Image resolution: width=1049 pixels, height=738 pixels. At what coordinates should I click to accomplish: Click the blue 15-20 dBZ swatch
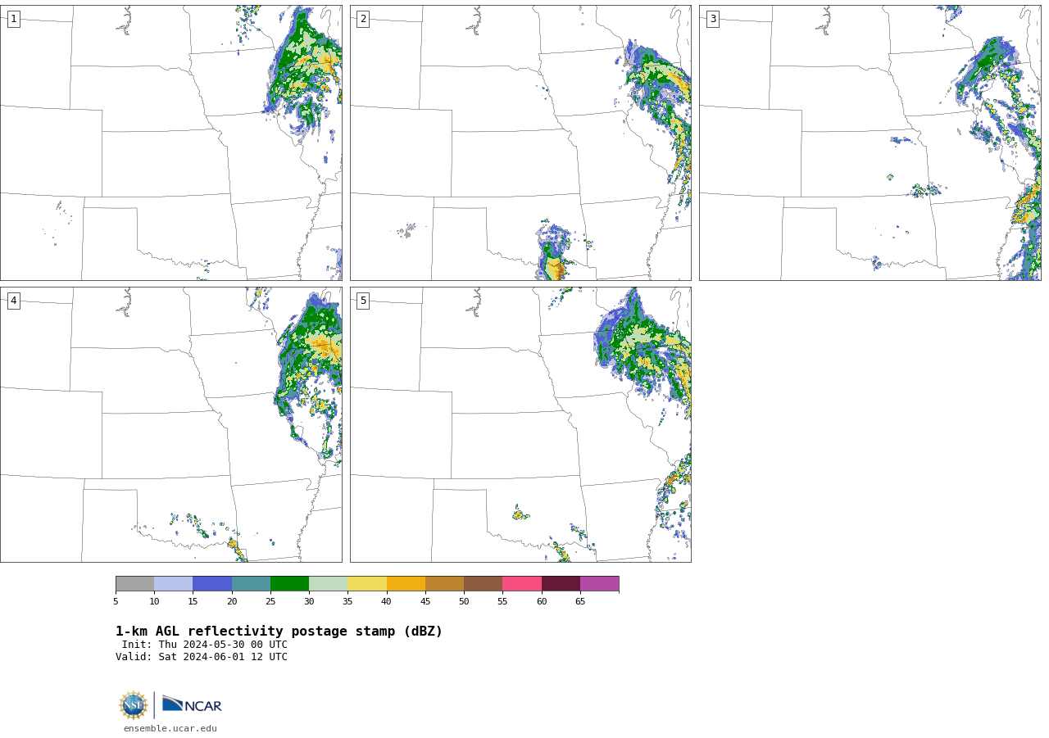pyautogui.click(x=212, y=584)
